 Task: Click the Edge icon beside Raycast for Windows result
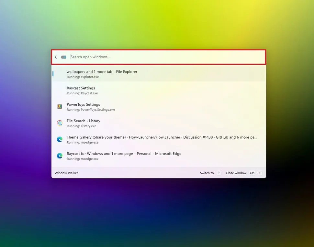pyautogui.click(x=60, y=156)
